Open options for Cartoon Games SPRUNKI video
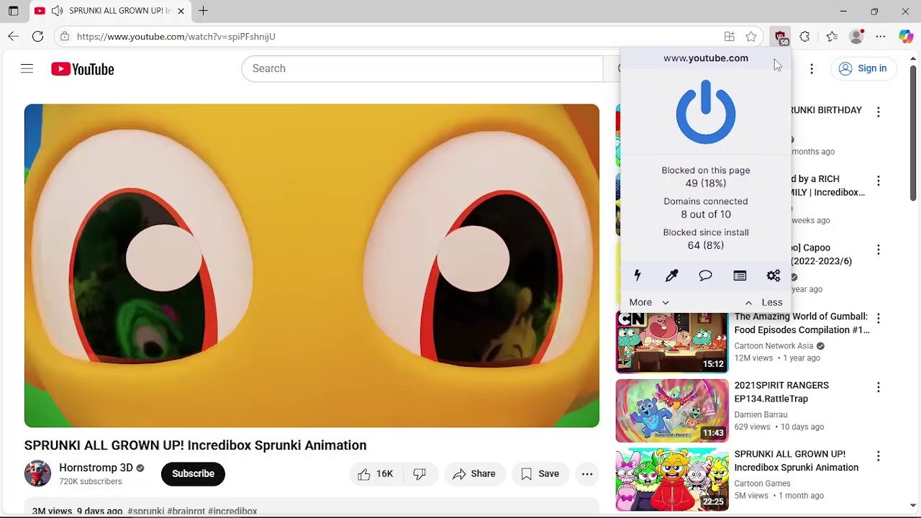The image size is (921, 518). (878, 455)
